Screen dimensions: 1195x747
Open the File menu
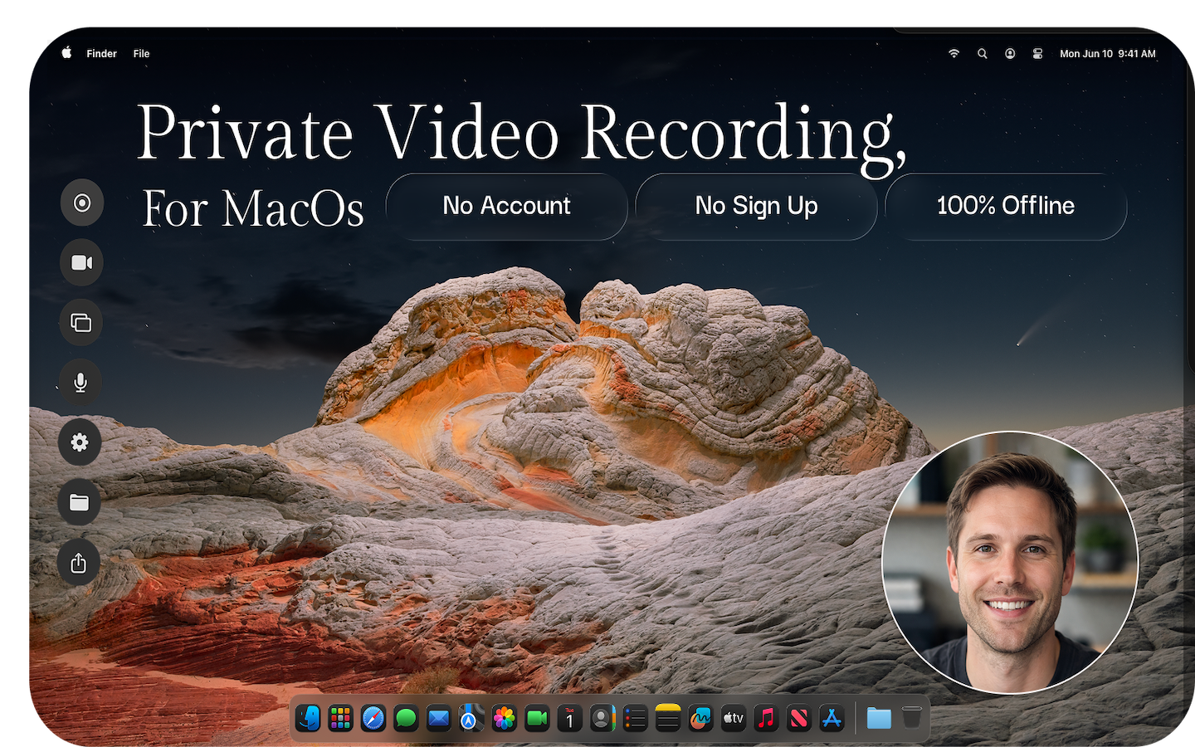141,54
